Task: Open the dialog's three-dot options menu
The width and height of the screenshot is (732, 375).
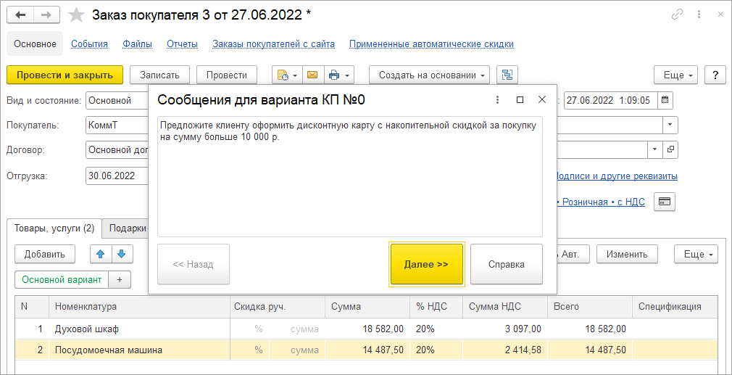Action: 497,99
